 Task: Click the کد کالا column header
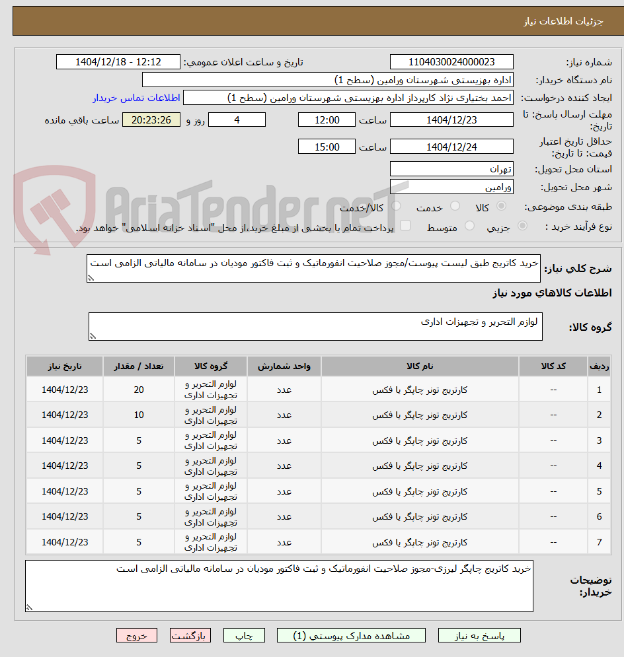point(553,366)
